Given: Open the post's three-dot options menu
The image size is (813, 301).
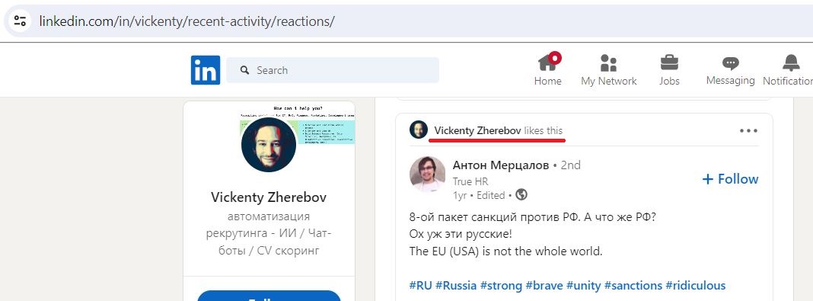Looking at the screenshot, I should (748, 130).
